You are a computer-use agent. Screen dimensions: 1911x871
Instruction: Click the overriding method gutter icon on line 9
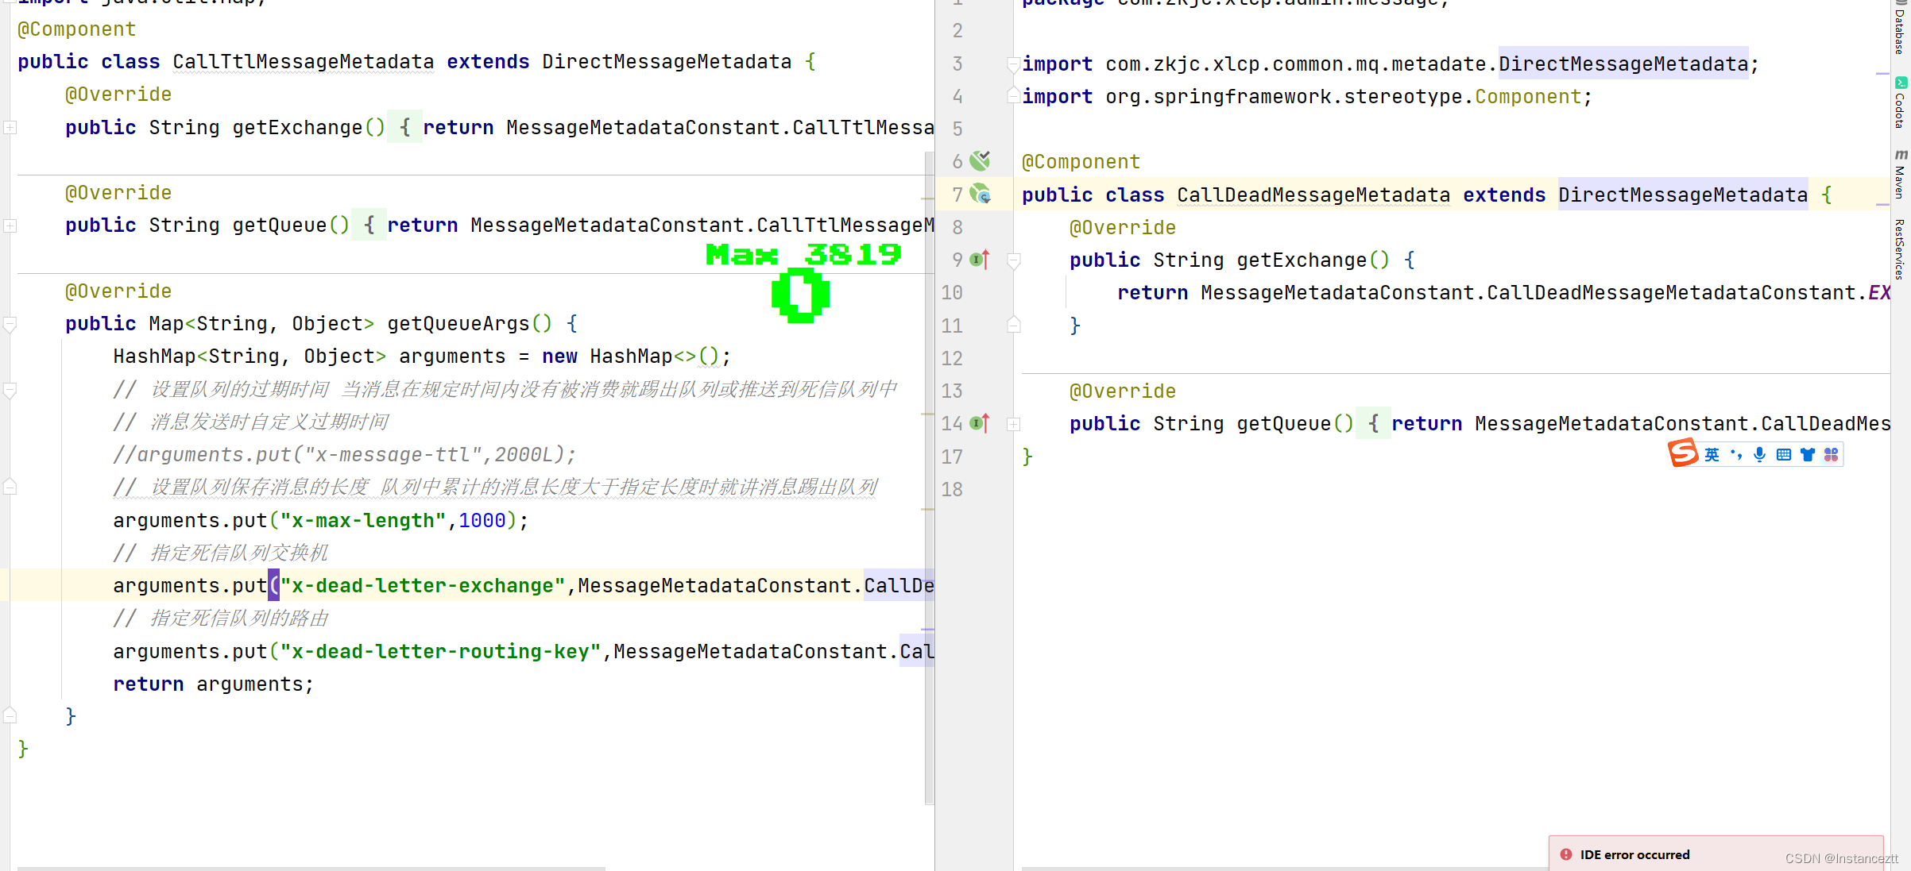[x=980, y=259]
